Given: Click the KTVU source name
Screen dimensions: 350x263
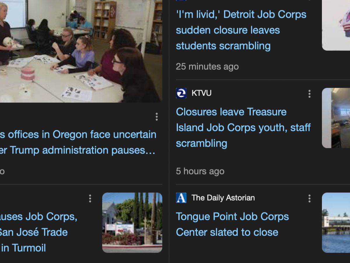Looking at the screenshot, I should coord(202,93).
